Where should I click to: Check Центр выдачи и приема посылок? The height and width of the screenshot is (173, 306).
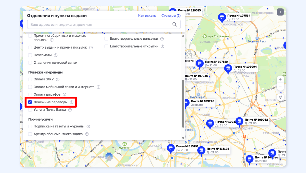(x=30, y=48)
